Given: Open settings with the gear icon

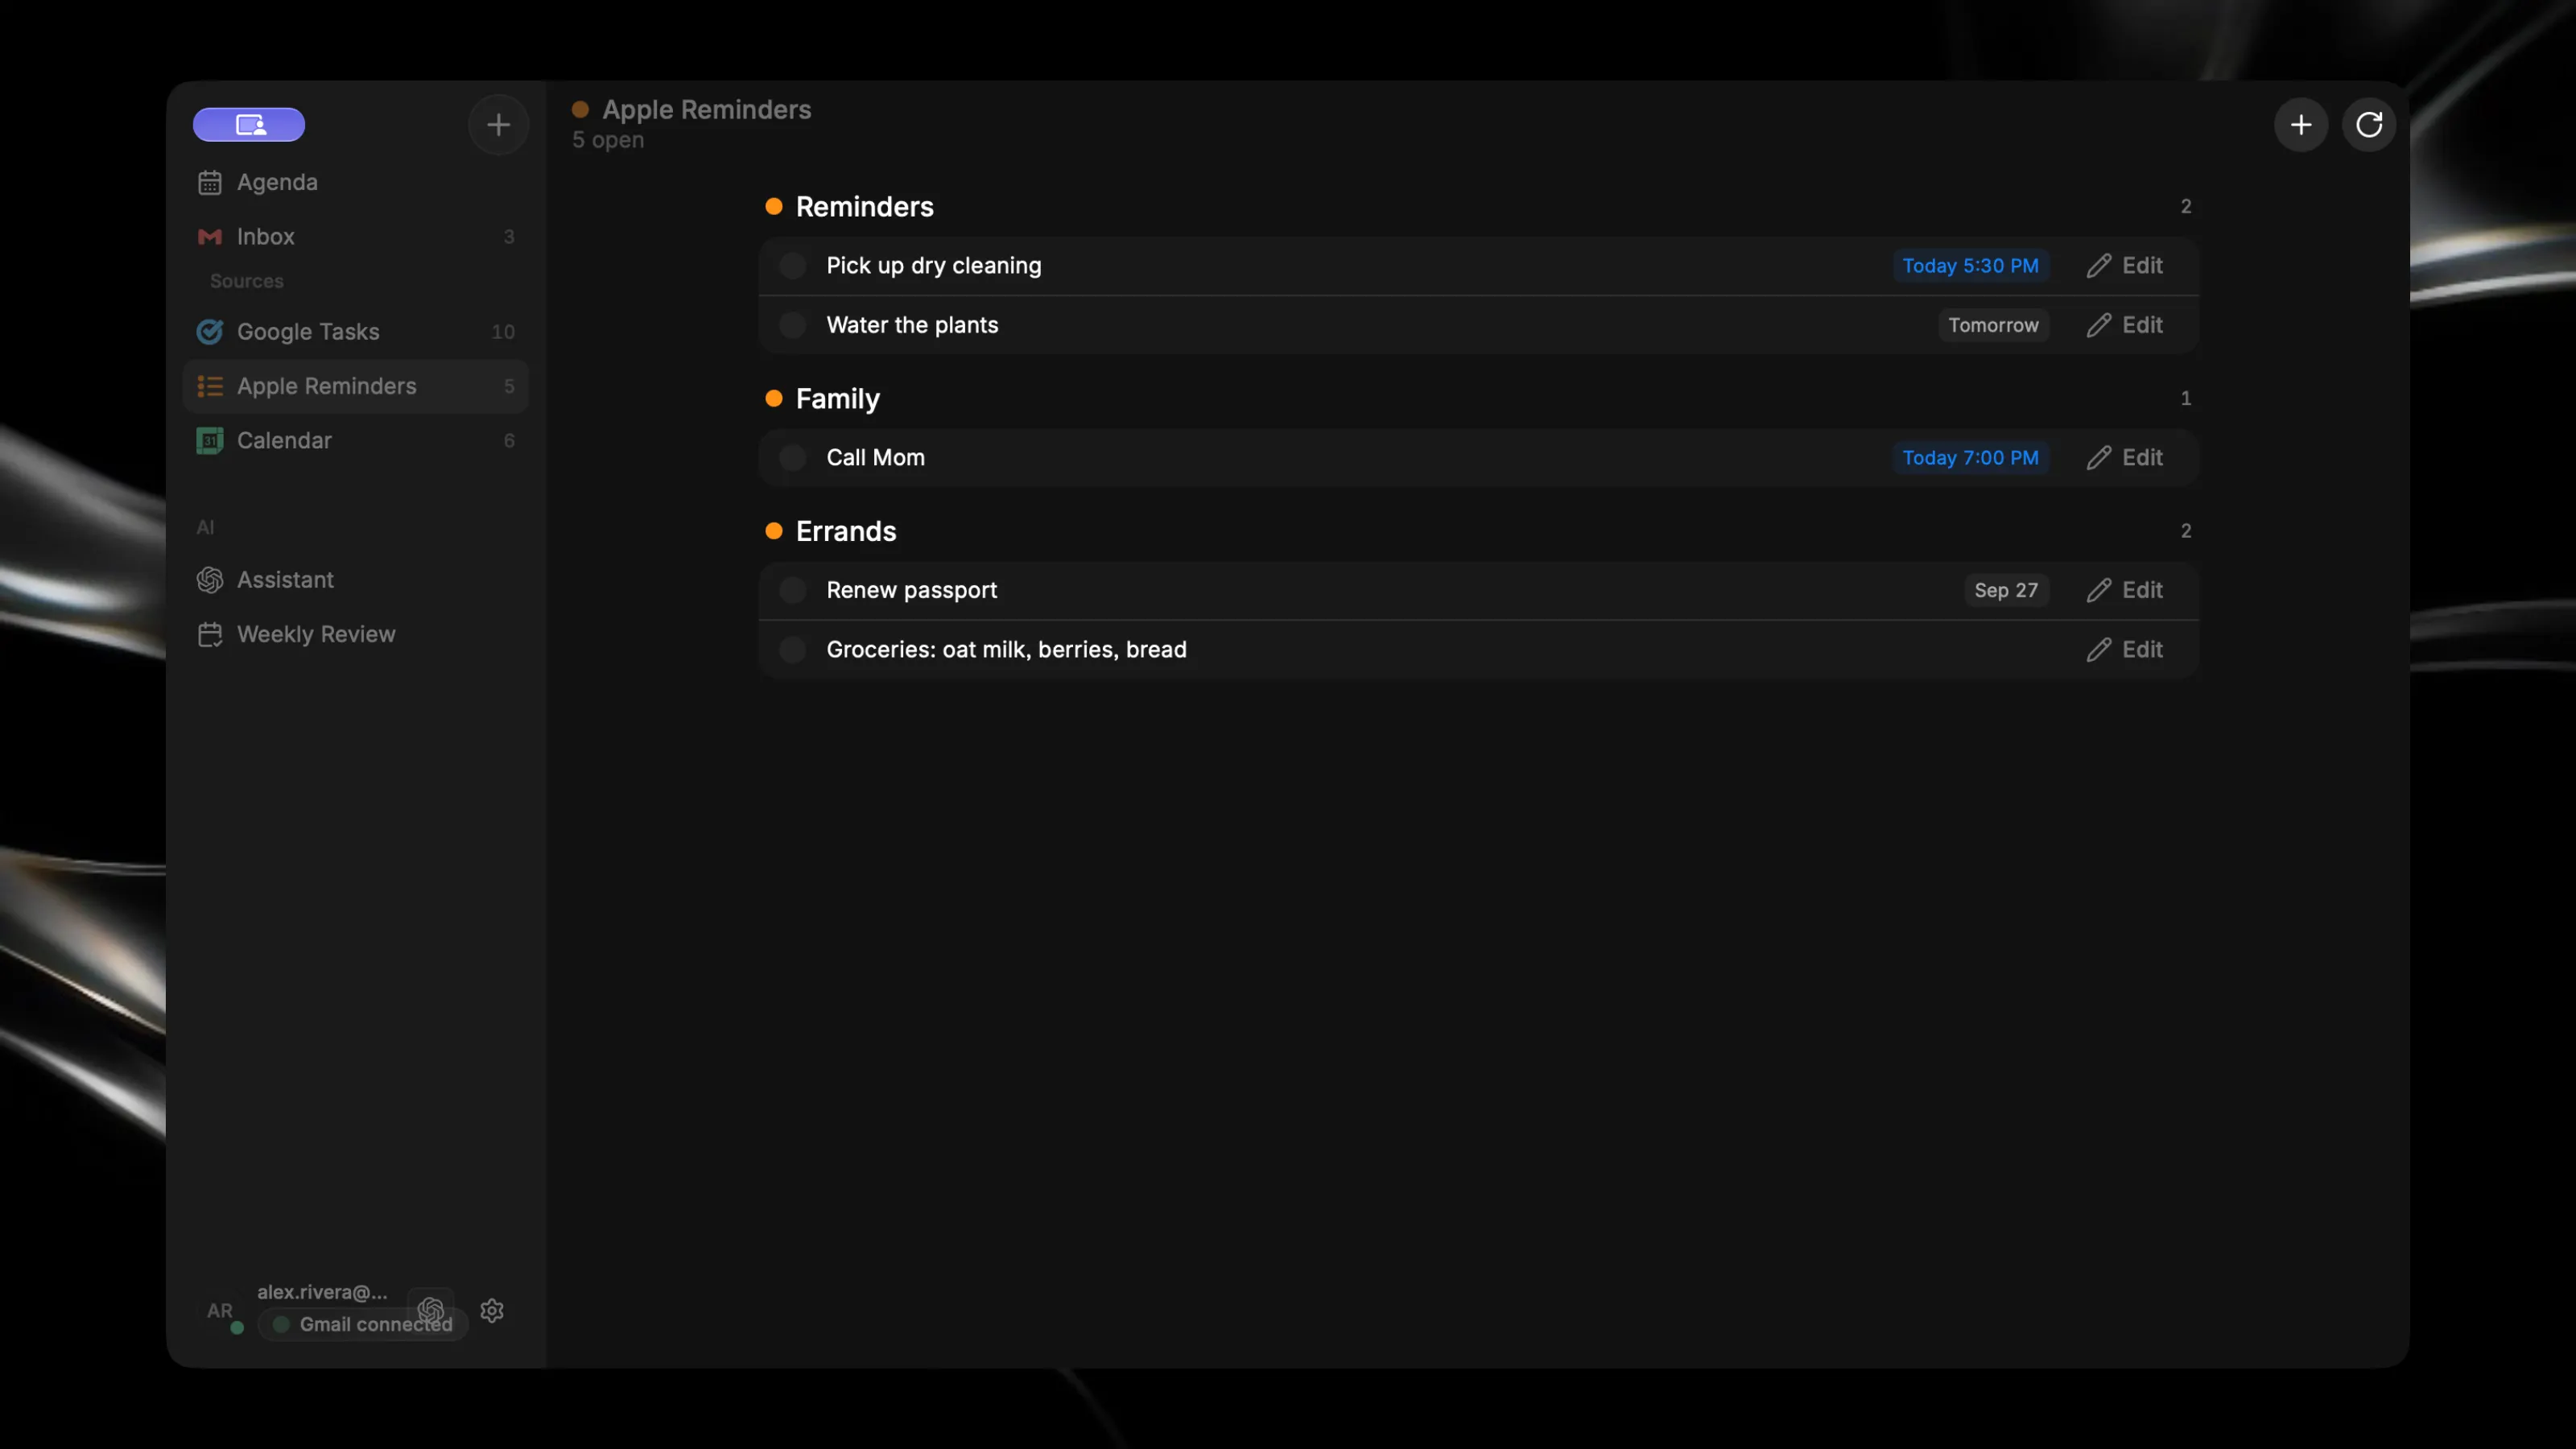Looking at the screenshot, I should 492,1310.
